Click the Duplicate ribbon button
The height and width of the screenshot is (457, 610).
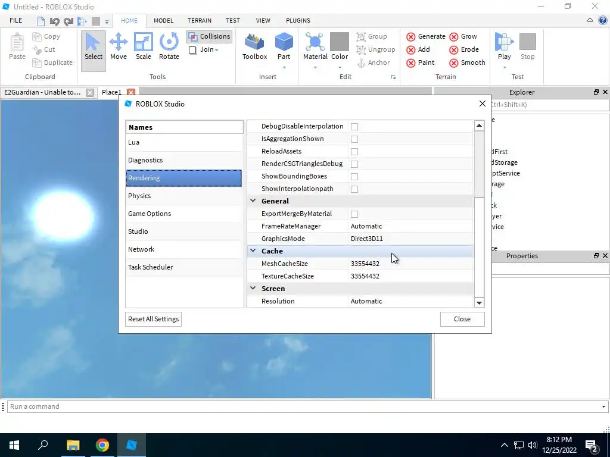coord(52,62)
